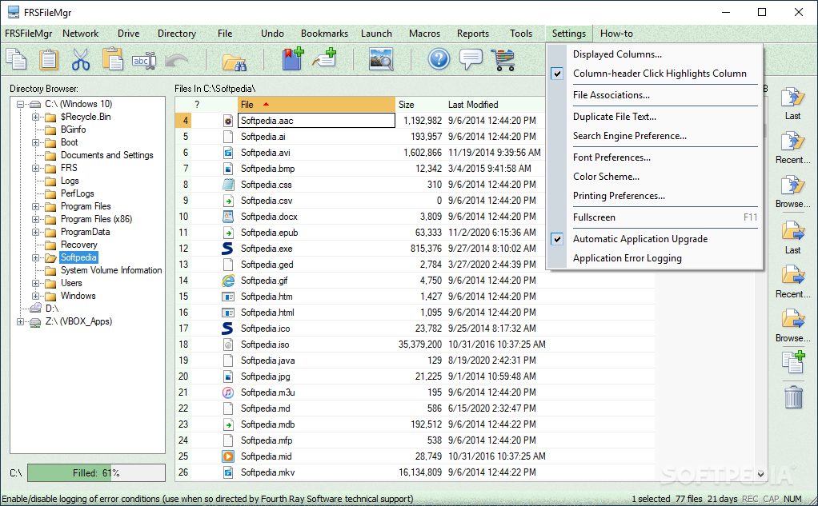Open File Associations... menu entry
This screenshot has height=506, width=818.
coord(611,95)
